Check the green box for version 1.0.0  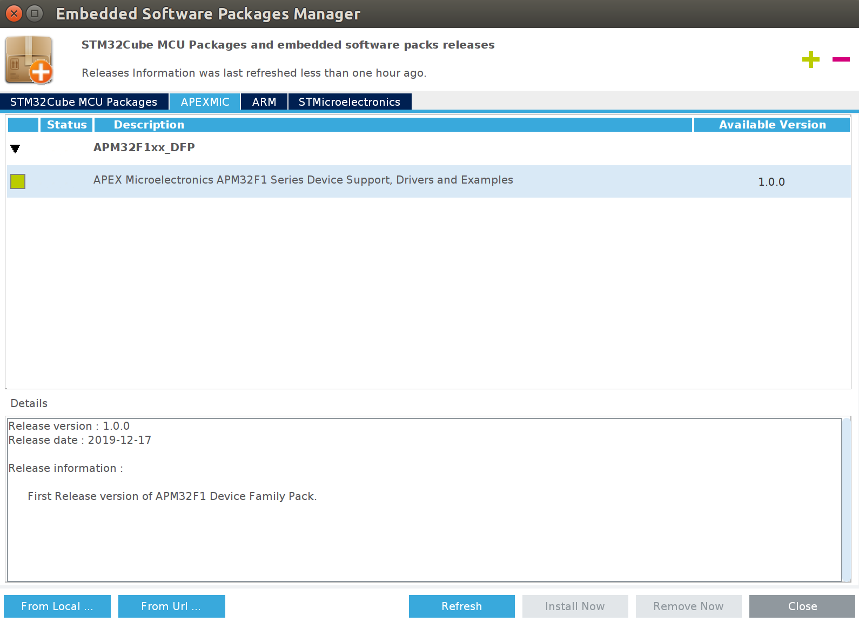(x=18, y=181)
